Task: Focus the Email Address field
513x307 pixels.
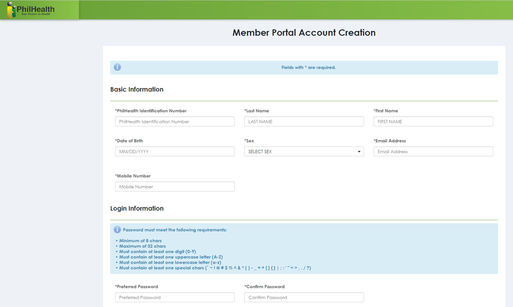Action: click(x=433, y=152)
